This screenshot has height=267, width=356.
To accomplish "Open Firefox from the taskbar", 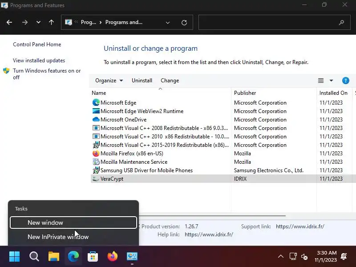I will pos(113,257).
